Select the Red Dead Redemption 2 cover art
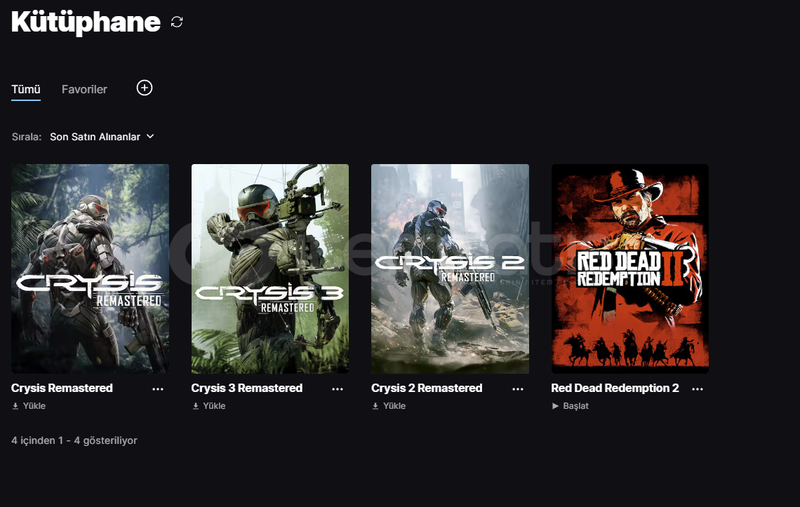The width and height of the screenshot is (800, 507). (630, 269)
